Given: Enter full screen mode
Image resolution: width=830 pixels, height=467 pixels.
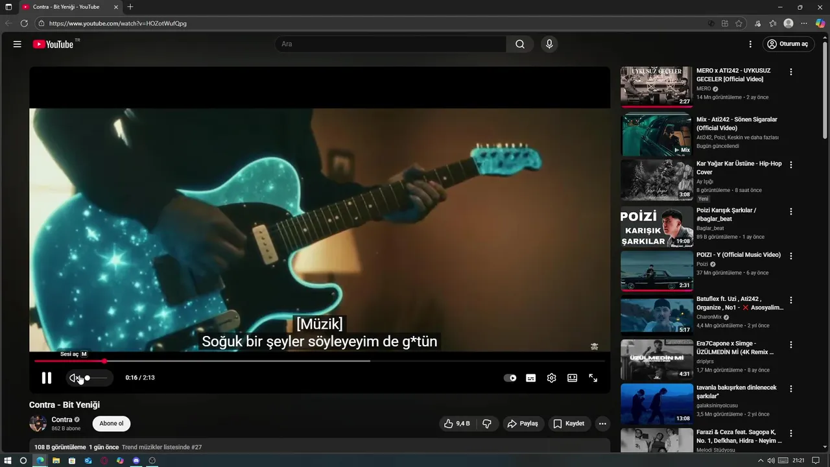Looking at the screenshot, I should (x=593, y=378).
